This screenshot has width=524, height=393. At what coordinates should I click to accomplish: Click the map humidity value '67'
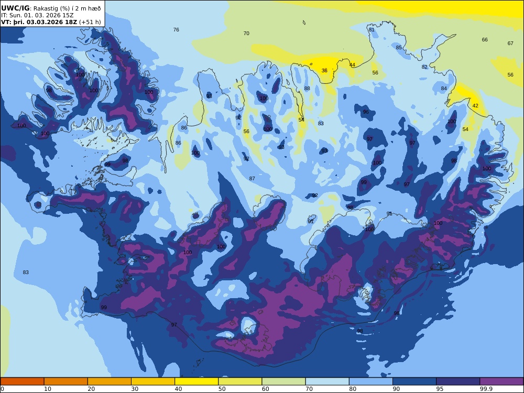click(510, 43)
